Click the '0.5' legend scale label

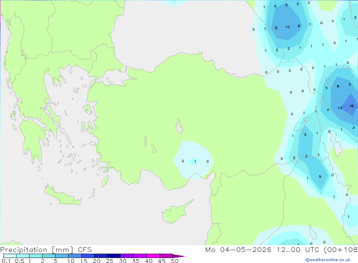pyautogui.click(x=19, y=261)
